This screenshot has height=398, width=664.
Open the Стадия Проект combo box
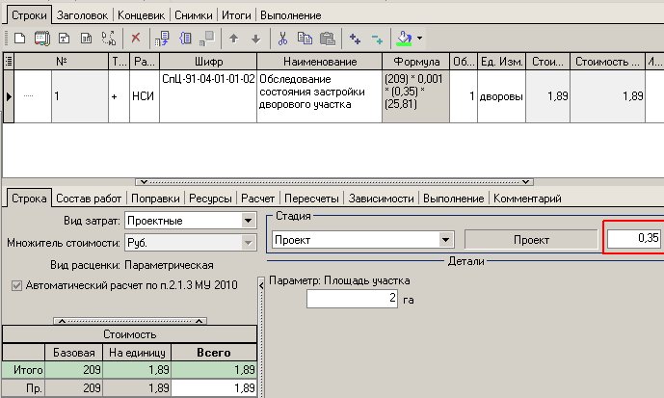pyautogui.click(x=363, y=240)
